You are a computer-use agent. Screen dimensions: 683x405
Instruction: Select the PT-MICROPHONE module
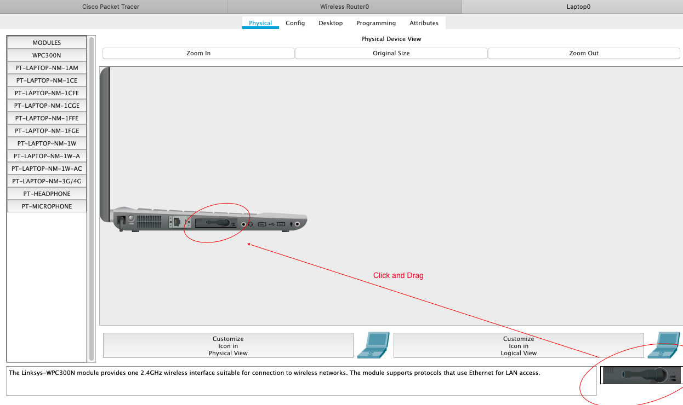pos(47,206)
